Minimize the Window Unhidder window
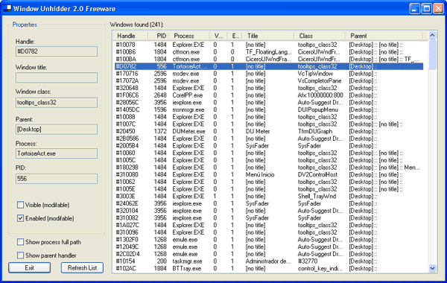The height and width of the screenshot is (283, 447). point(414,8)
